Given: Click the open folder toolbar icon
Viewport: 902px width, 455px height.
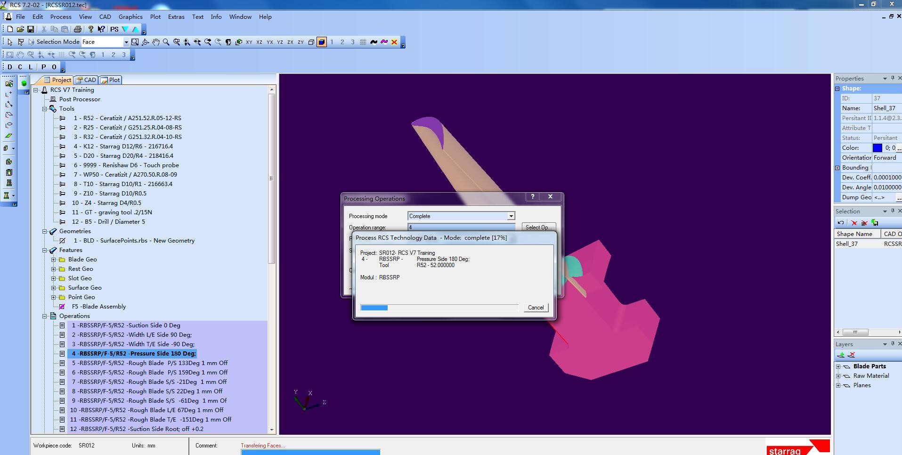Looking at the screenshot, I should tap(20, 29).
